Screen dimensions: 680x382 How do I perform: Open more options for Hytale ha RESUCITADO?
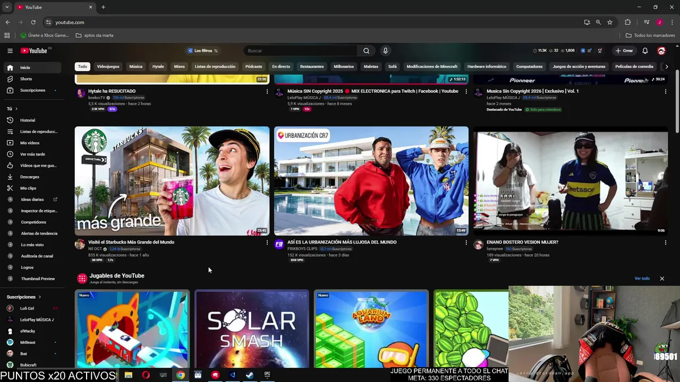coord(267,92)
